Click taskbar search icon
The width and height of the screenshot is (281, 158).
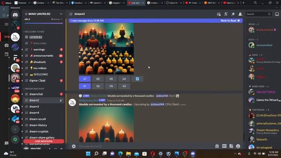tap(96, 154)
